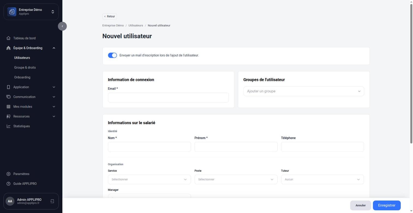Focus the Nom input field
Screen dimensions: 413x213
click(x=149, y=147)
